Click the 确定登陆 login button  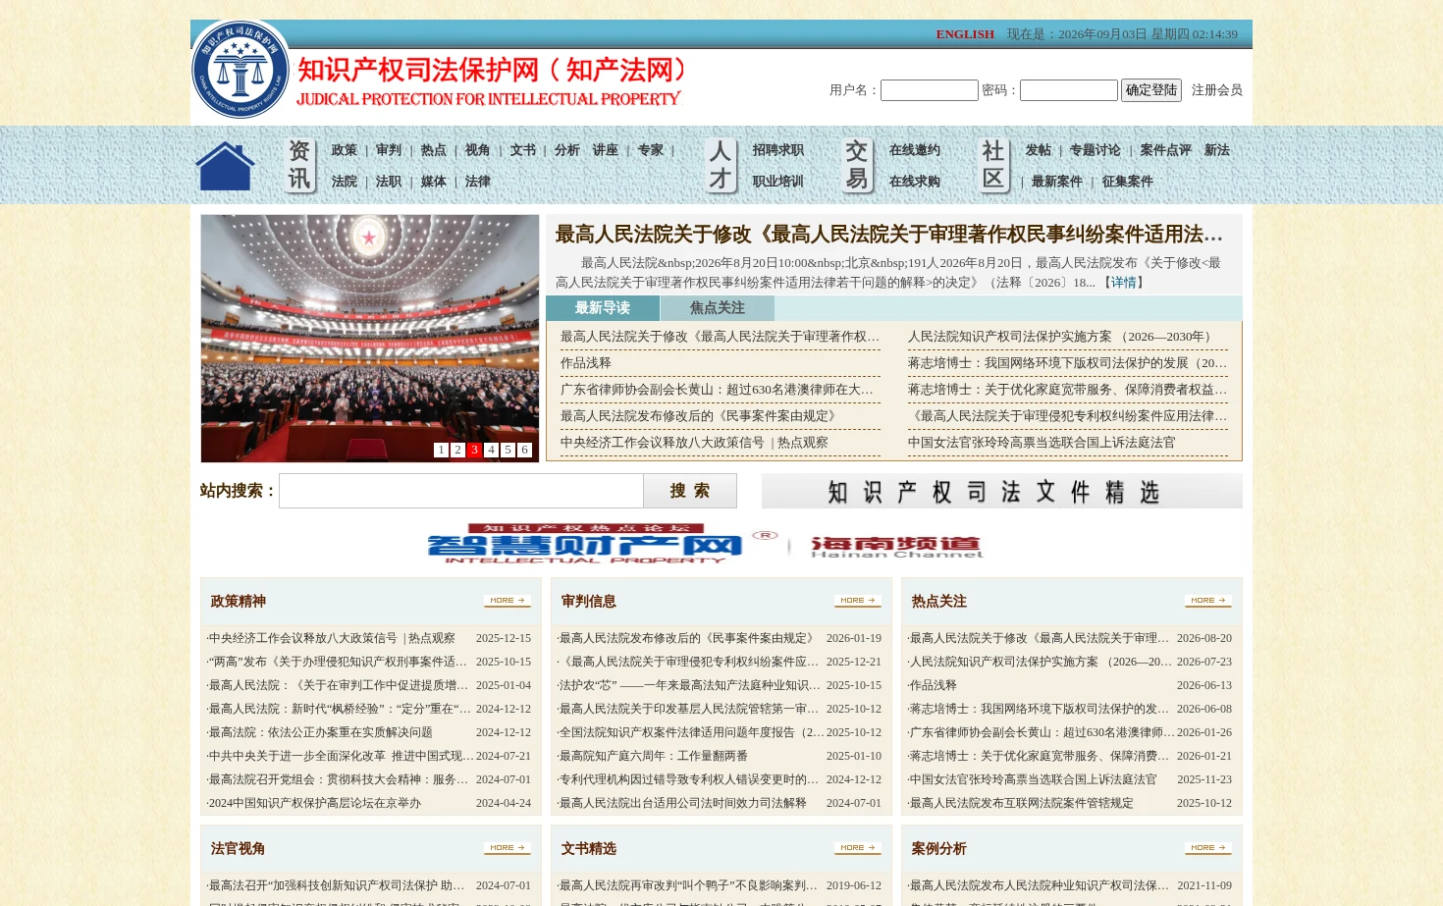click(1151, 90)
